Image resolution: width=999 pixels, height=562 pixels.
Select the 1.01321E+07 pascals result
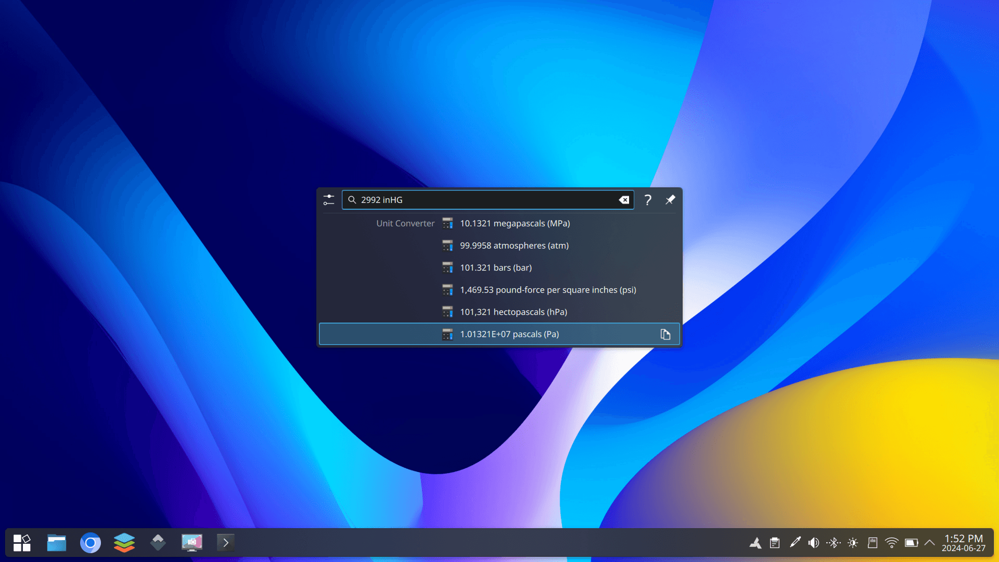pyautogui.click(x=499, y=334)
